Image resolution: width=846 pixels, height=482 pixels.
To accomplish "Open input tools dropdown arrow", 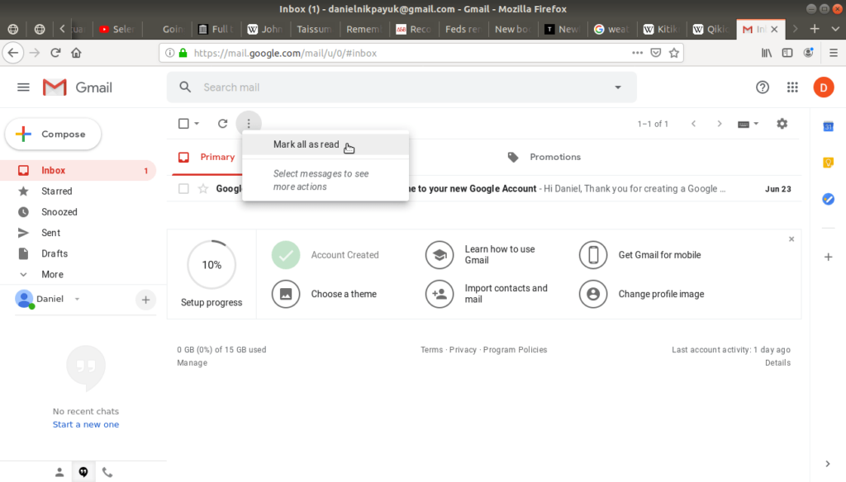I will click(x=756, y=124).
